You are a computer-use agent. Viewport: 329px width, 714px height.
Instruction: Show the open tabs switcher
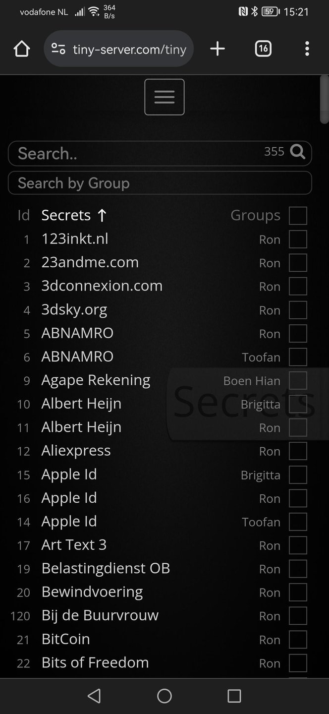click(263, 49)
